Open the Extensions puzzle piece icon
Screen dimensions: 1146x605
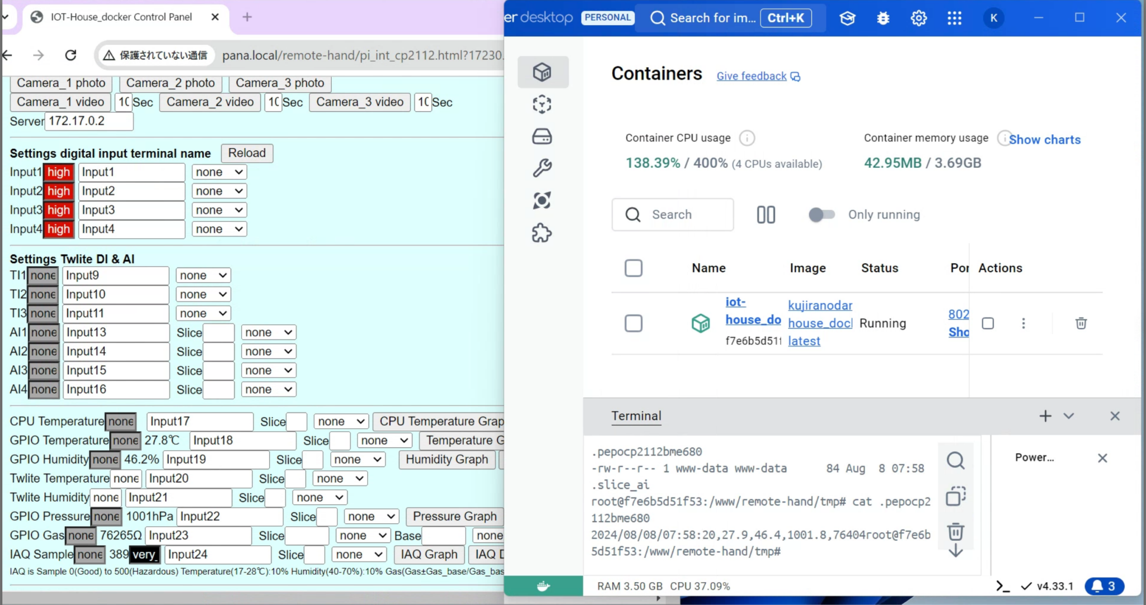tap(542, 233)
